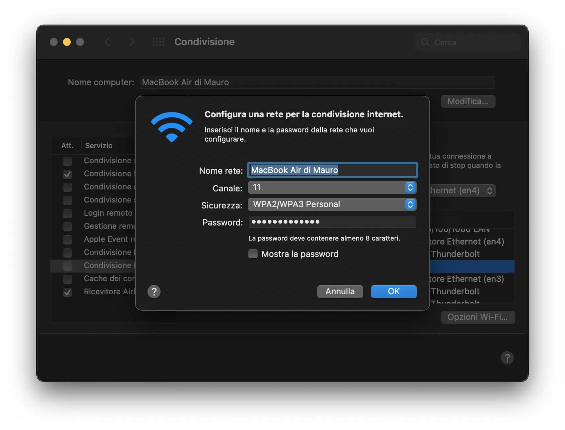This screenshot has height=430, width=565.
Task: Click the back navigation arrow
Action: tap(107, 42)
